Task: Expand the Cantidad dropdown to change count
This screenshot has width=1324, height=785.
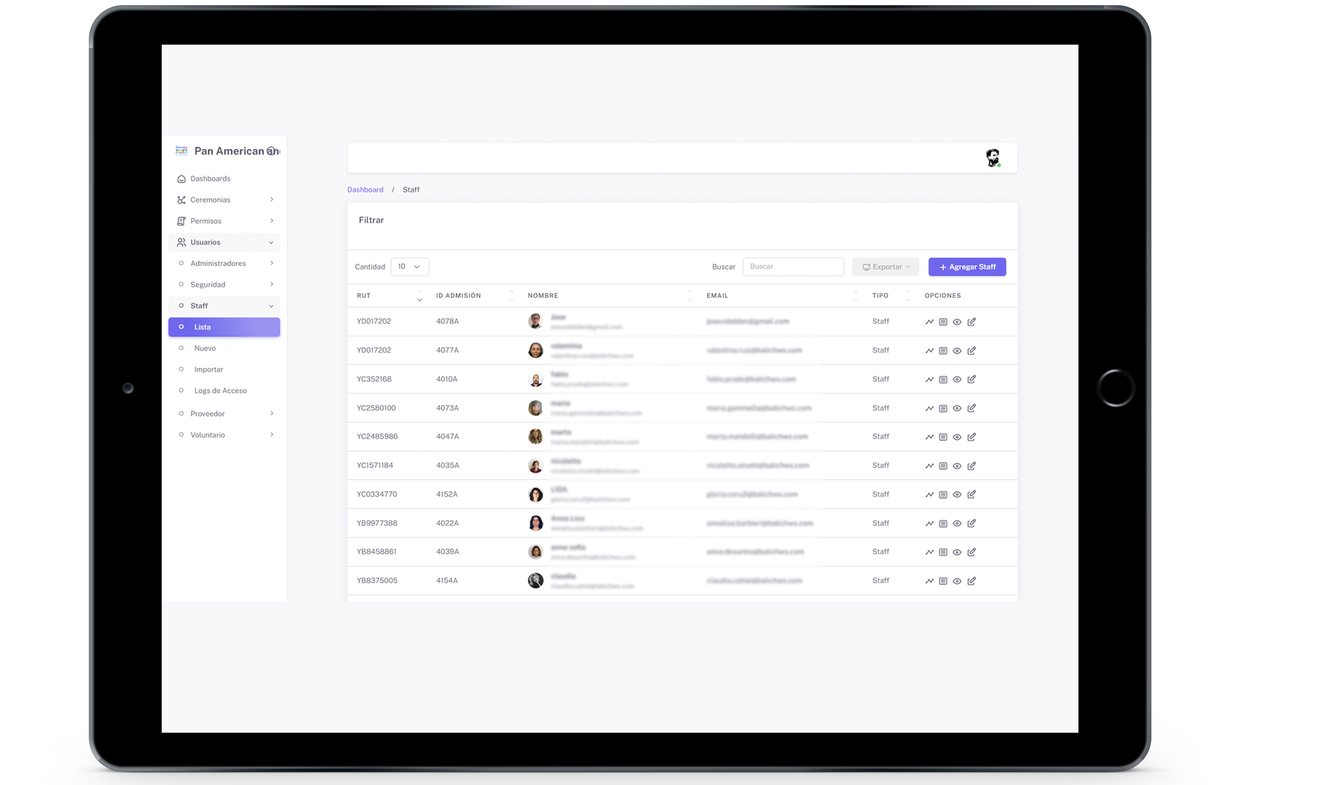Action: click(408, 266)
